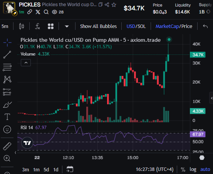Click the chart title Pickles the World cu/USD
The height and width of the screenshot is (174, 213).
(x=91, y=40)
